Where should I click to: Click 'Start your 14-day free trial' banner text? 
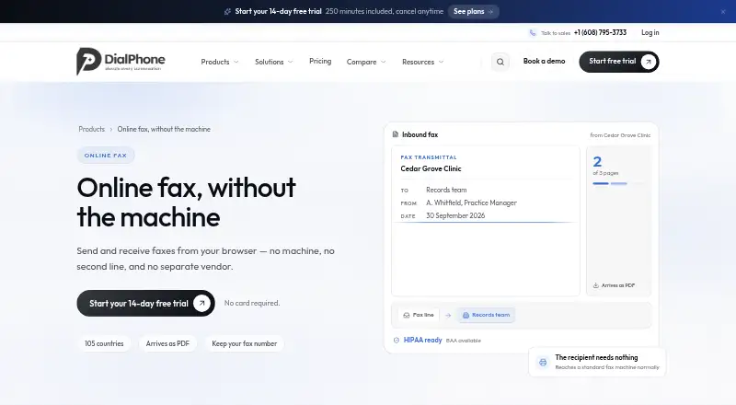[x=279, y=11]
